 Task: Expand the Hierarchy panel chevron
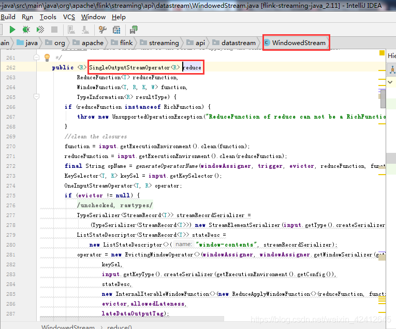click(x=390, y=82)
